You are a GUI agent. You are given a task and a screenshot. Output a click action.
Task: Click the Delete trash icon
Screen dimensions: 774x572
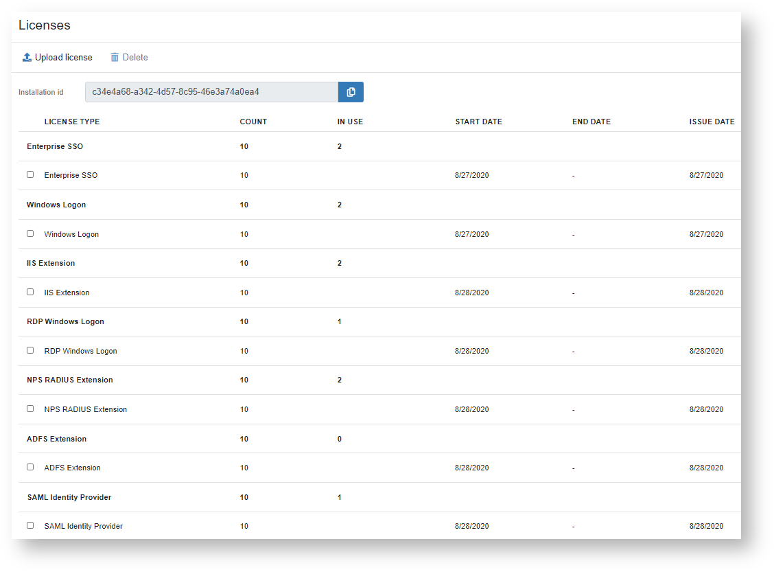[115, 58]
